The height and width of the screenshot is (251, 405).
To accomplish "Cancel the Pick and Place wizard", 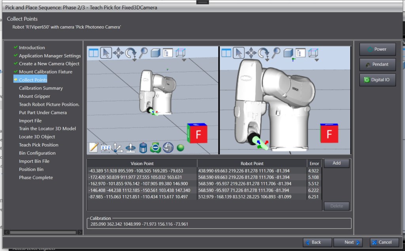I will click(384, 242).
